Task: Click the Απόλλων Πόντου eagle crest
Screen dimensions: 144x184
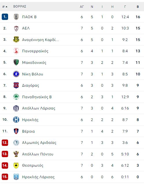Action: pos(16,154)
